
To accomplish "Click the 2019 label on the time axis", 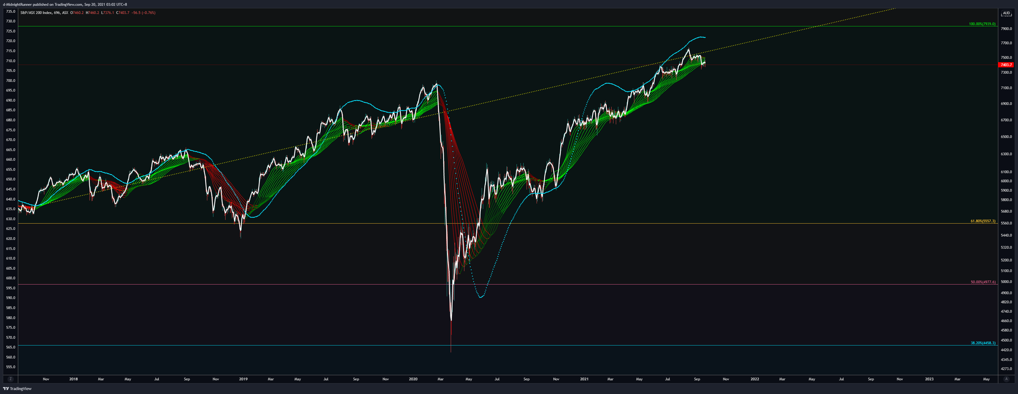I will (x=243, y=379).
